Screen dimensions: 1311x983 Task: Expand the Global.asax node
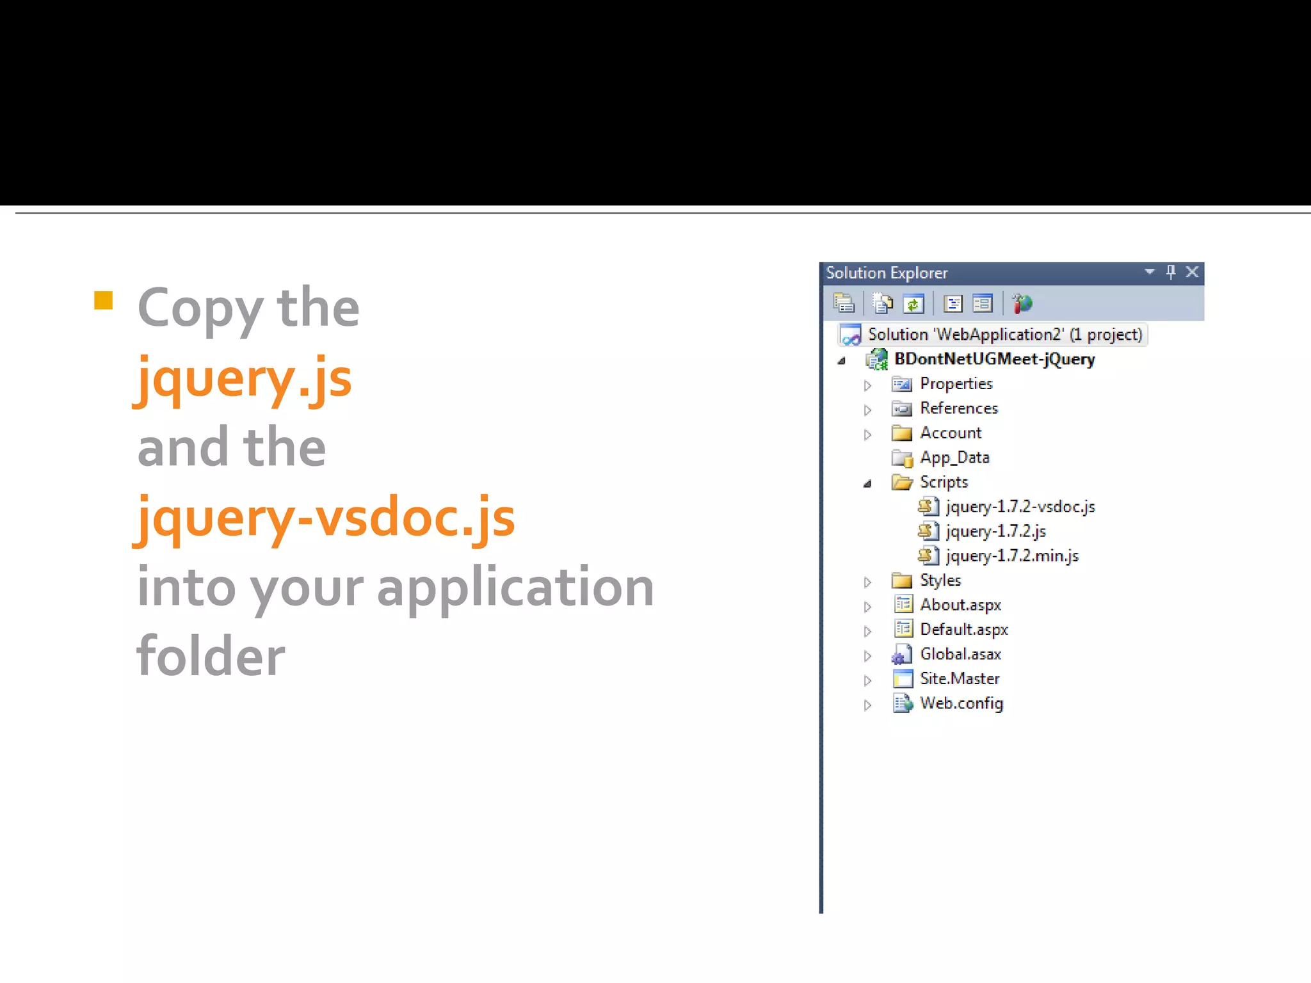tap(867, 656)
